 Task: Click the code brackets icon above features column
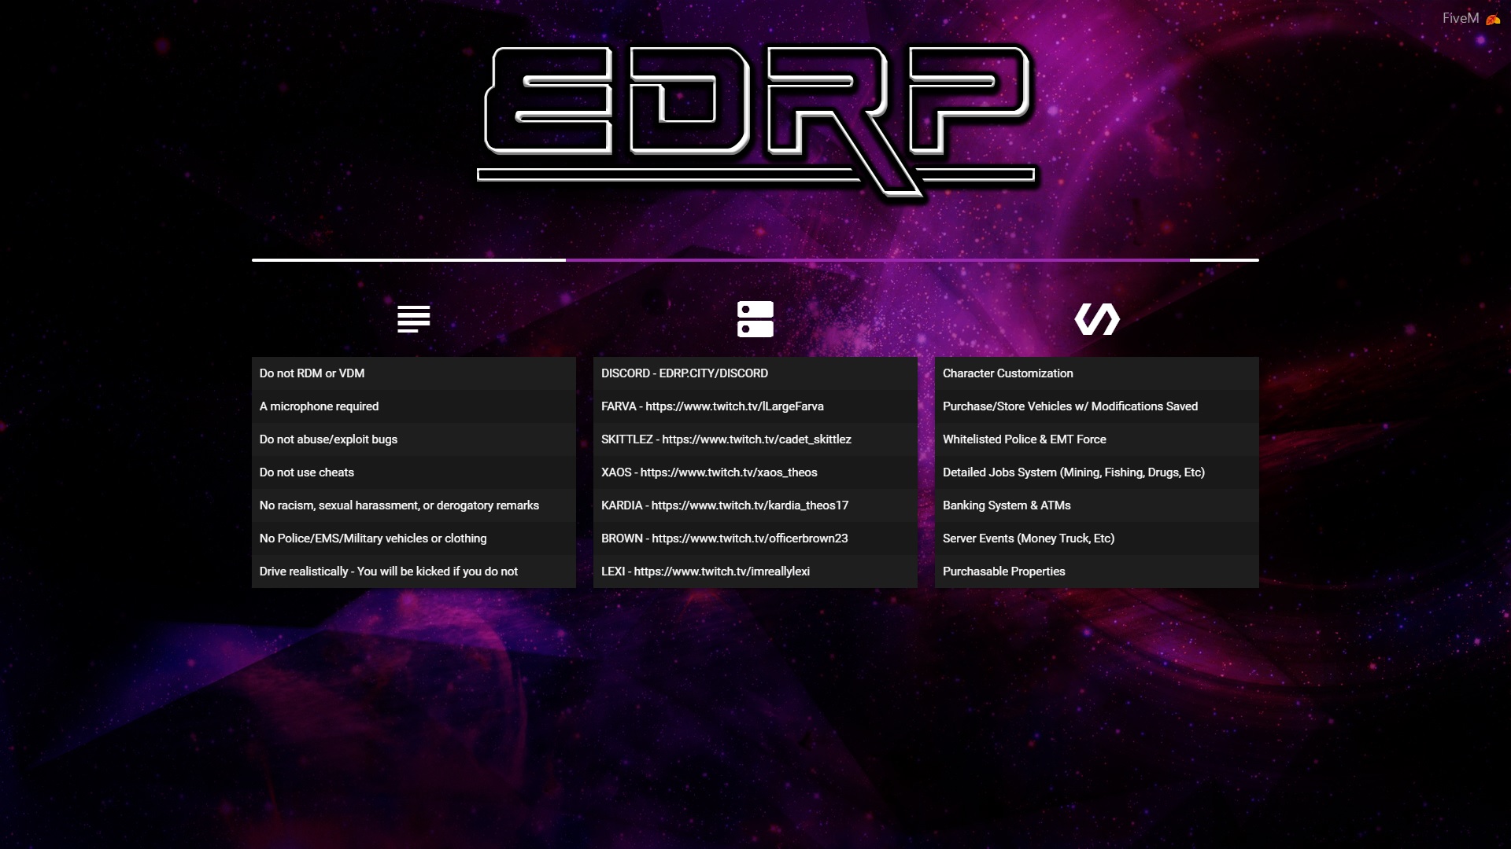coord(1097,319)
